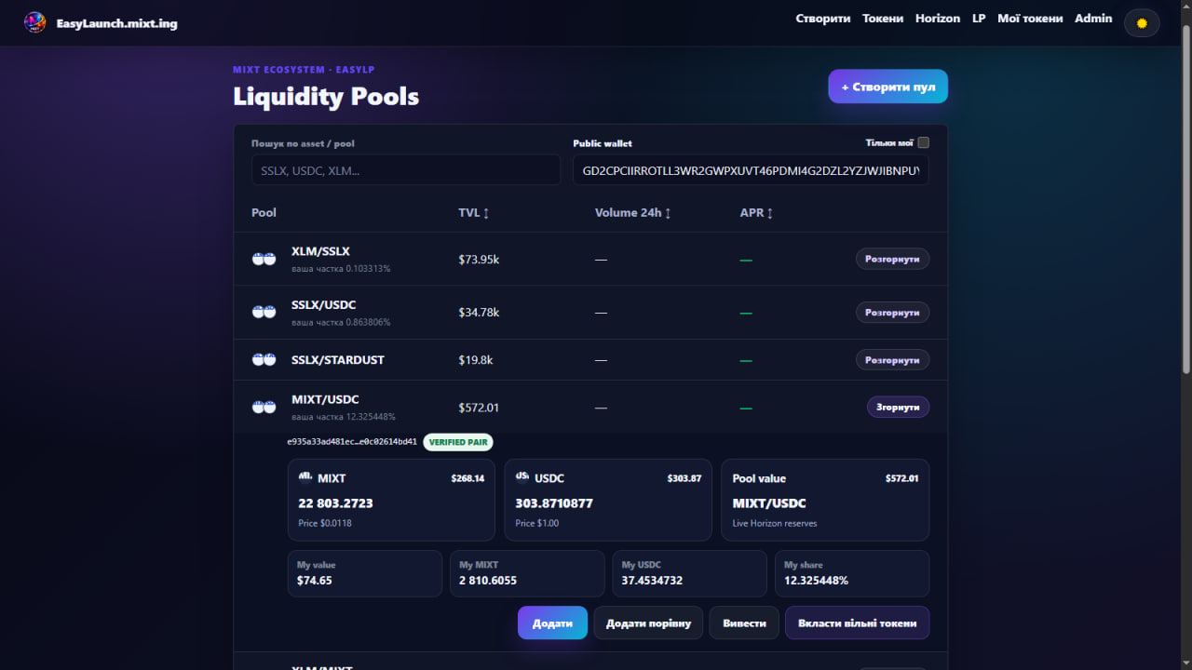Expand the XLM/SSLX pool with Розгорнути
Screen dimensions: 1192x670
point(892,259)
